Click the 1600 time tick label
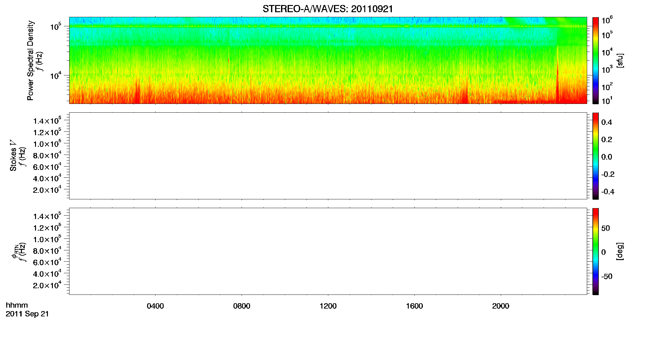This screenshot has width=656, height=338. point(414,306)
